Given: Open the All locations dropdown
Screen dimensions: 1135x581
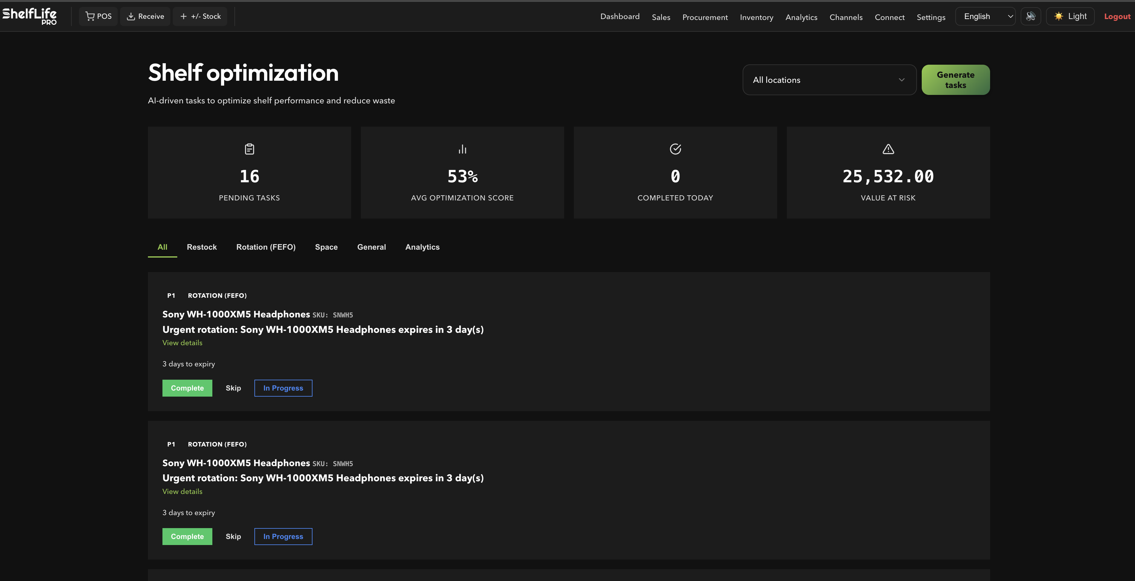Looking at the screenshot, I should 829,80.
